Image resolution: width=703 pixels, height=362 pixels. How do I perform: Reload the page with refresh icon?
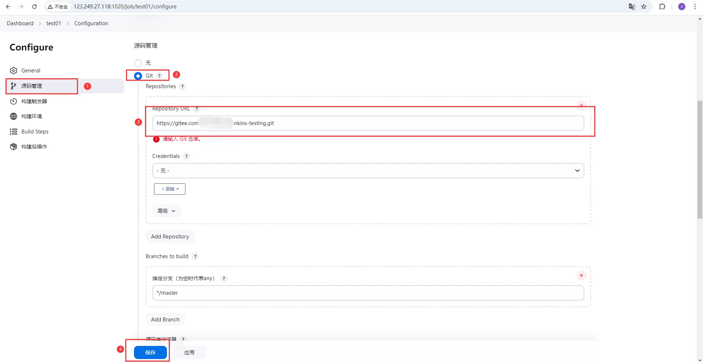point(34,7)
